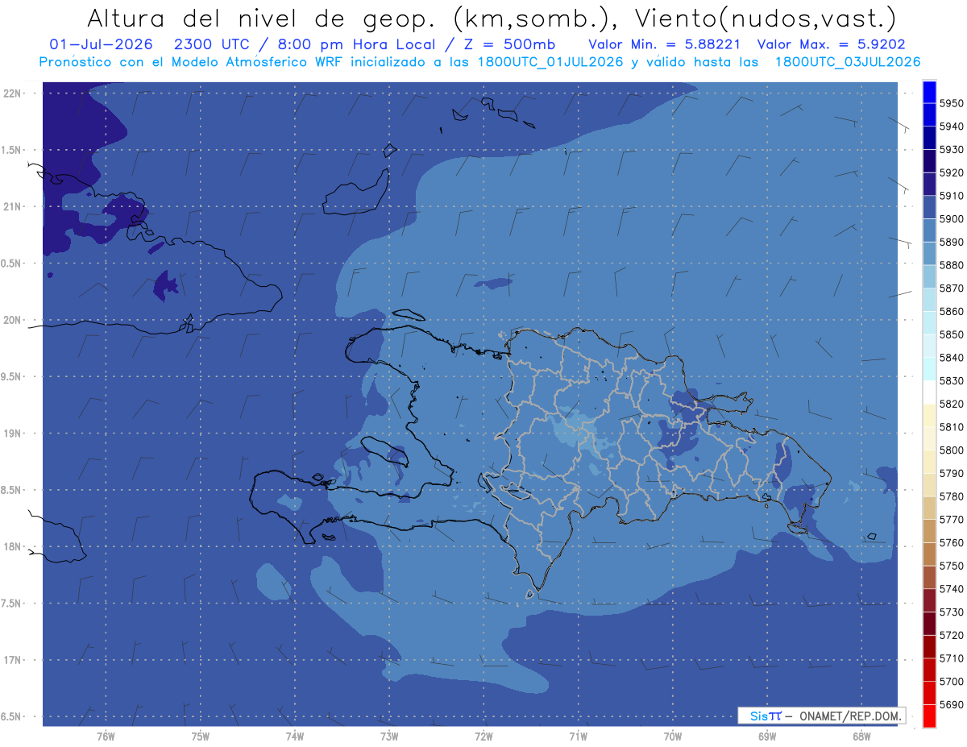Click "Valor Min. = 5.88221"
The image size is (967, 747).
665,44
